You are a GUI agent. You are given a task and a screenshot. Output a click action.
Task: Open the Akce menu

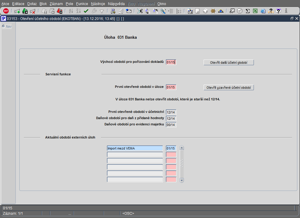pos(5,4)
